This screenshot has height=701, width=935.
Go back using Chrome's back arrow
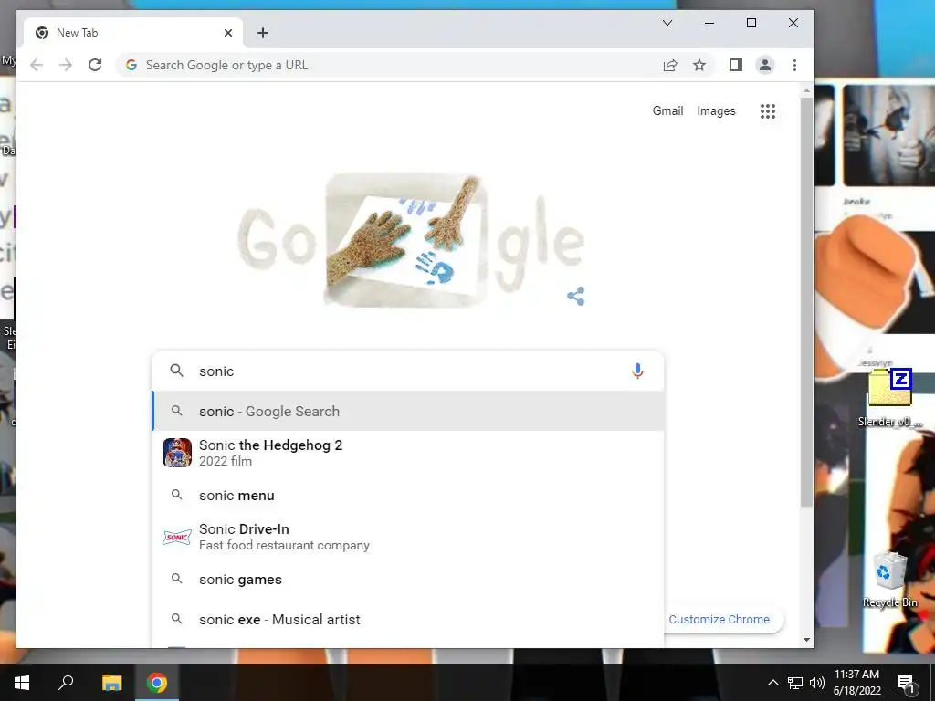[37, 65]
